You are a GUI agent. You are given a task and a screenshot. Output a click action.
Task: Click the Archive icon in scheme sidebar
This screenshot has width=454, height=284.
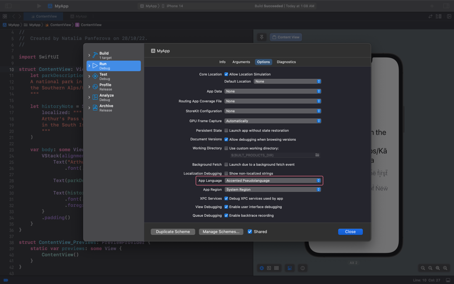tap(95, 108)
